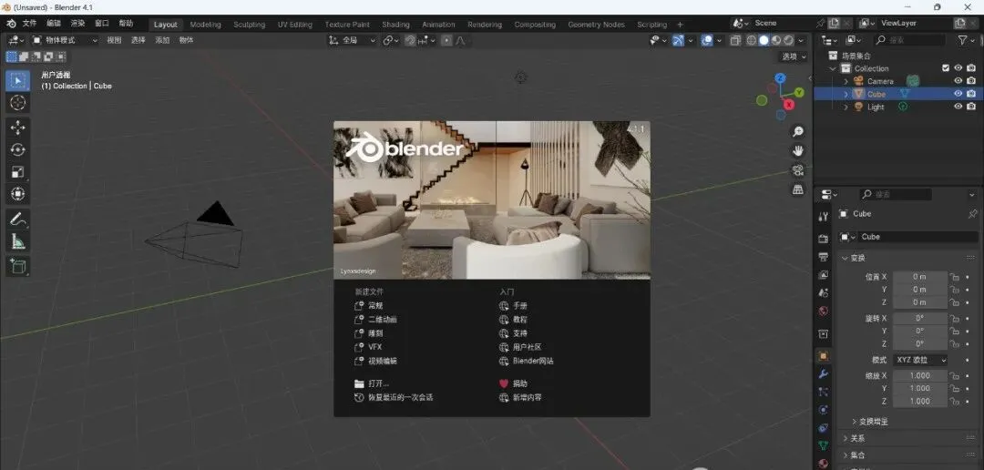Switch to the Modeling workspace tab

205,25
